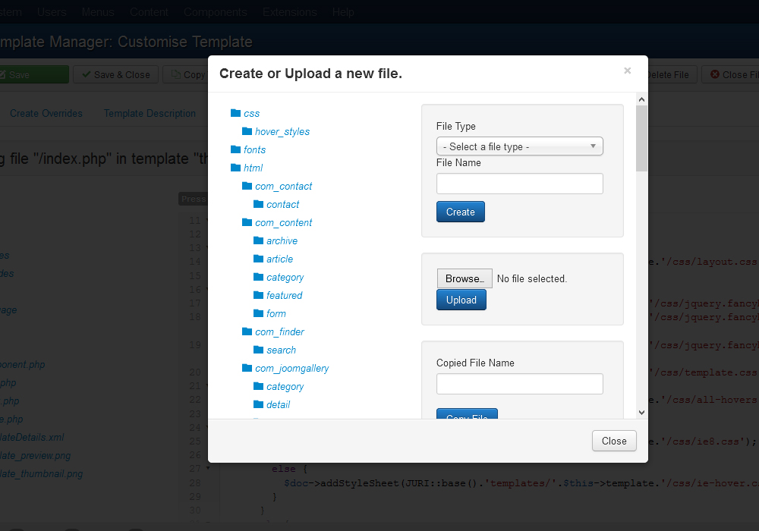Click the fonts folder icon
Screen dimensions: 759x531
tap(236, 149)
